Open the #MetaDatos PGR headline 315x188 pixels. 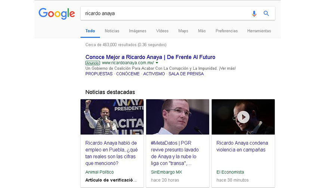[175, 153]
